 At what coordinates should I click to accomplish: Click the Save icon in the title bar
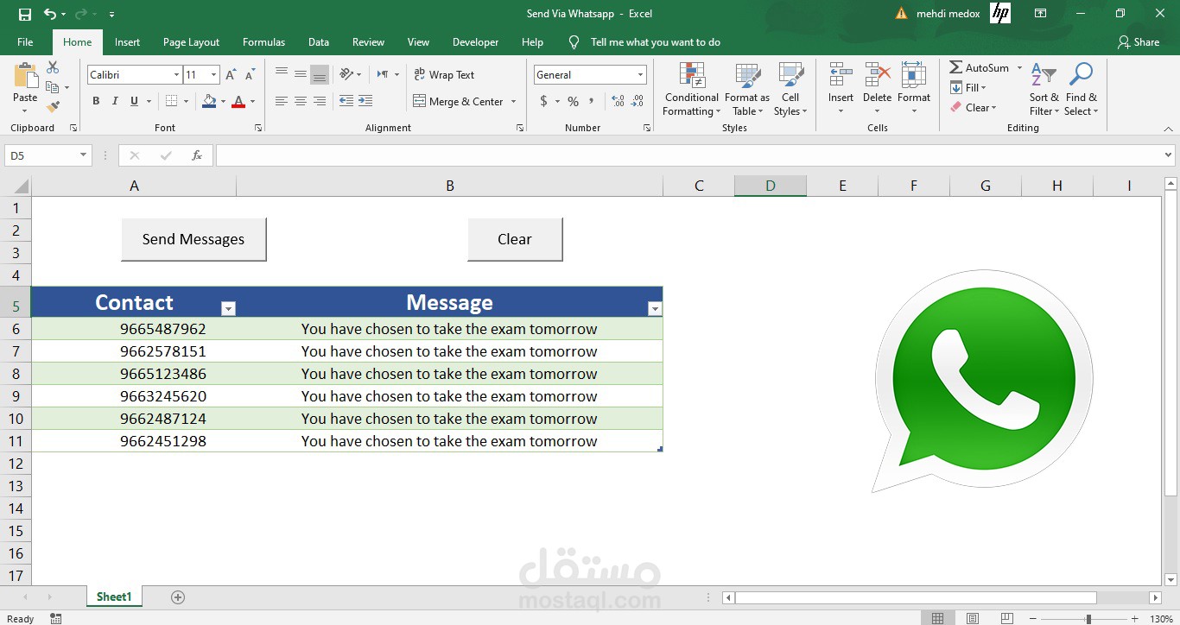24,14
